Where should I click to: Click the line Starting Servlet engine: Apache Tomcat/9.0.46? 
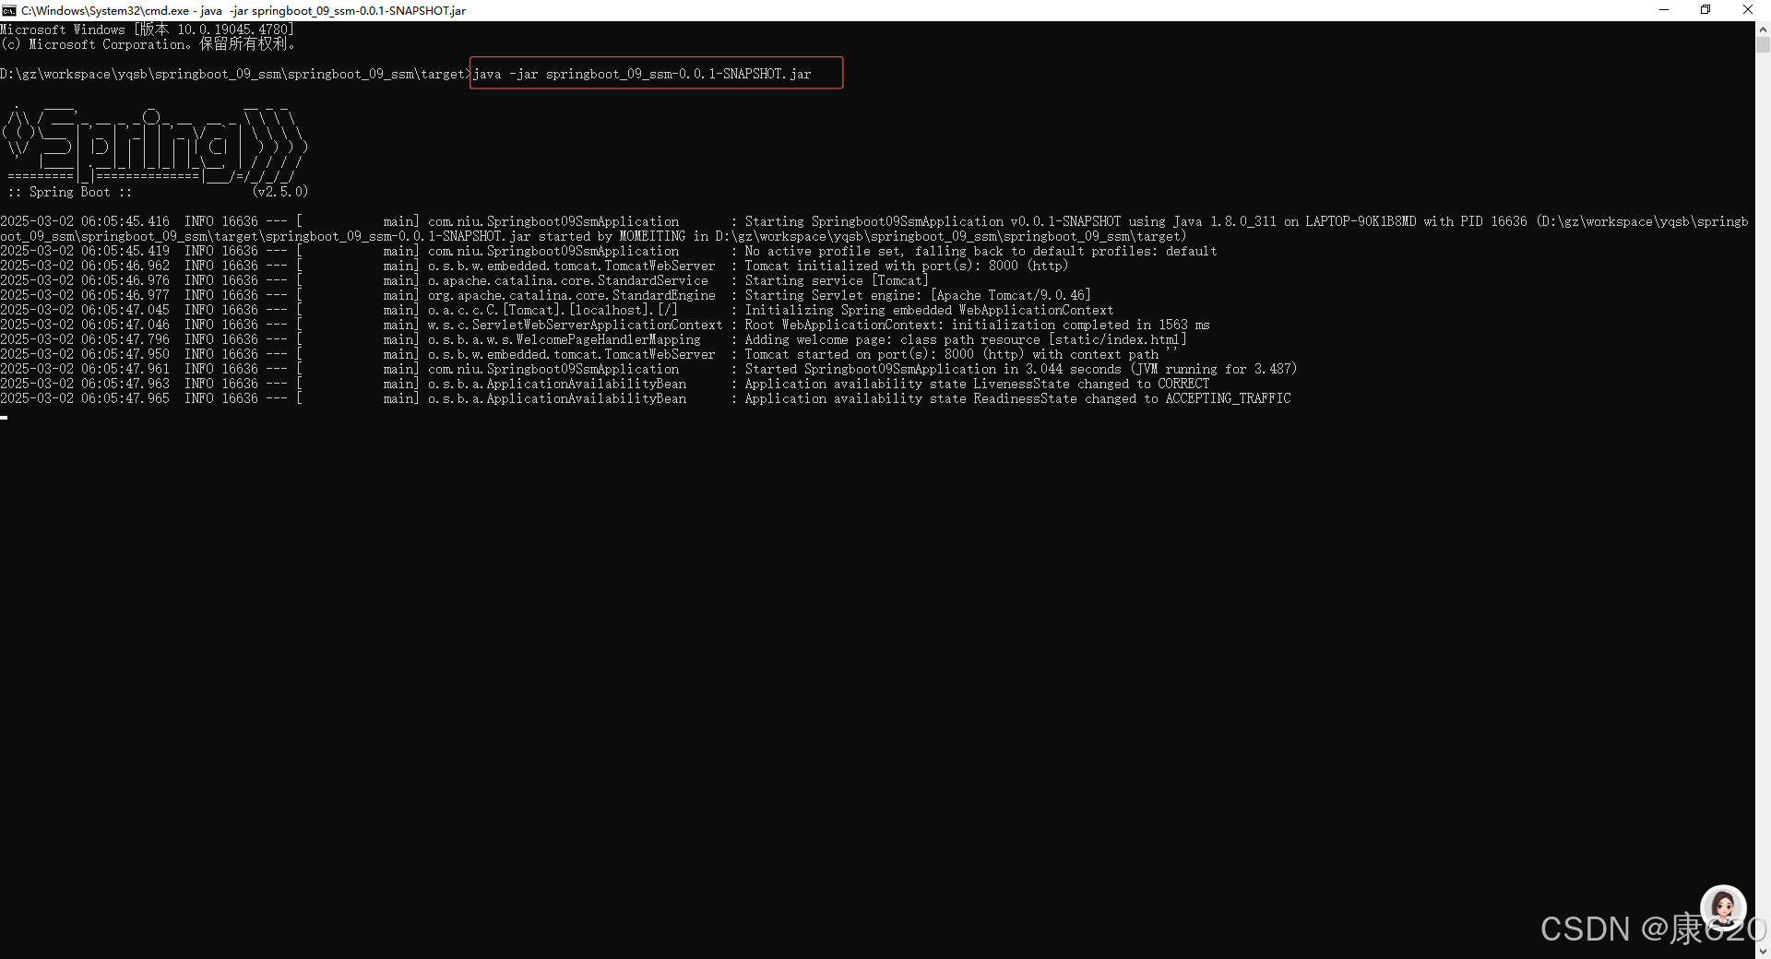pos(546,295)
